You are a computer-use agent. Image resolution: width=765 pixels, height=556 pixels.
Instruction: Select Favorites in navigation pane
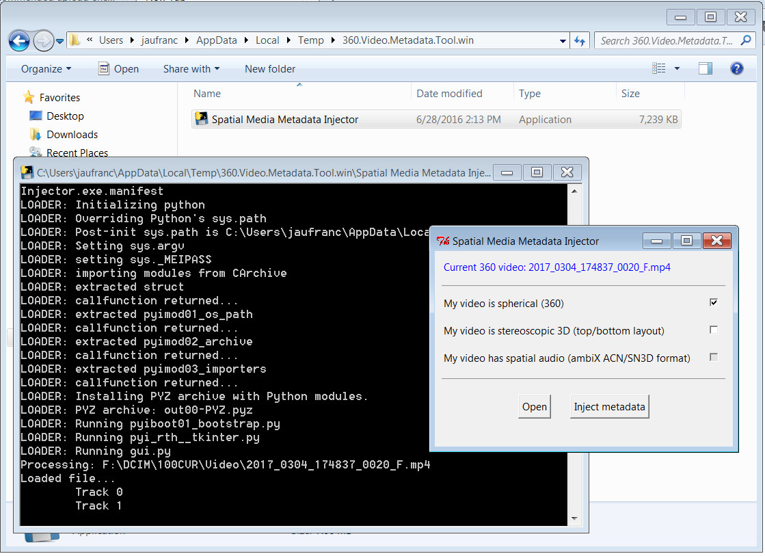52,98
